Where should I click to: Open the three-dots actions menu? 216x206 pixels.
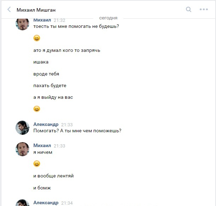pyautogui.click(x=204, y=10)
